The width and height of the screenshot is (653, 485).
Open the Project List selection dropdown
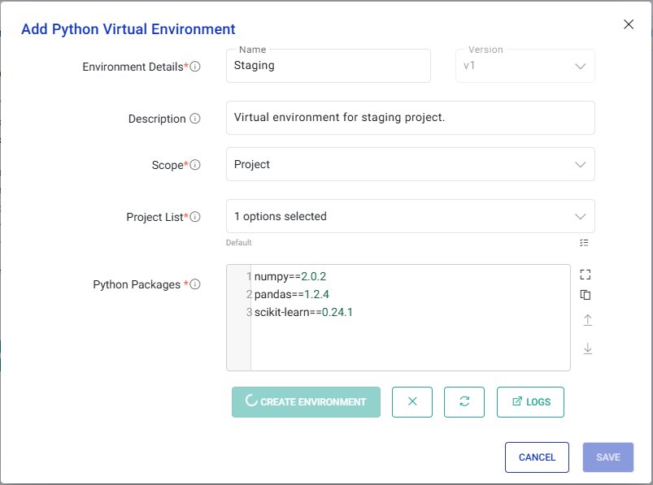click(x=581, y=216)
